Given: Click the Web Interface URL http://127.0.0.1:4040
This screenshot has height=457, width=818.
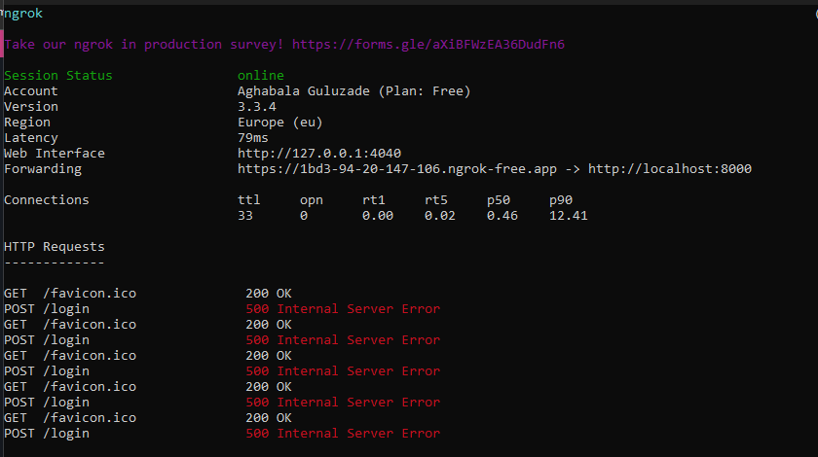Looking at the screenshot, I should tap(319, 154).
